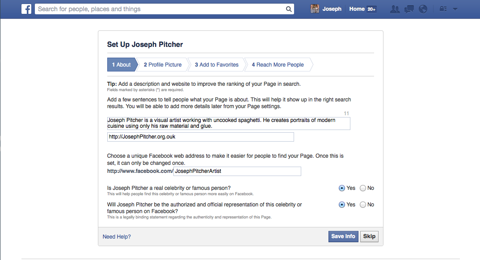Image resolution: width=480 pixels, height=260 pixels.
Task: Open the Need Help? link
Action: pyautogui.click(x=117, y=237)
